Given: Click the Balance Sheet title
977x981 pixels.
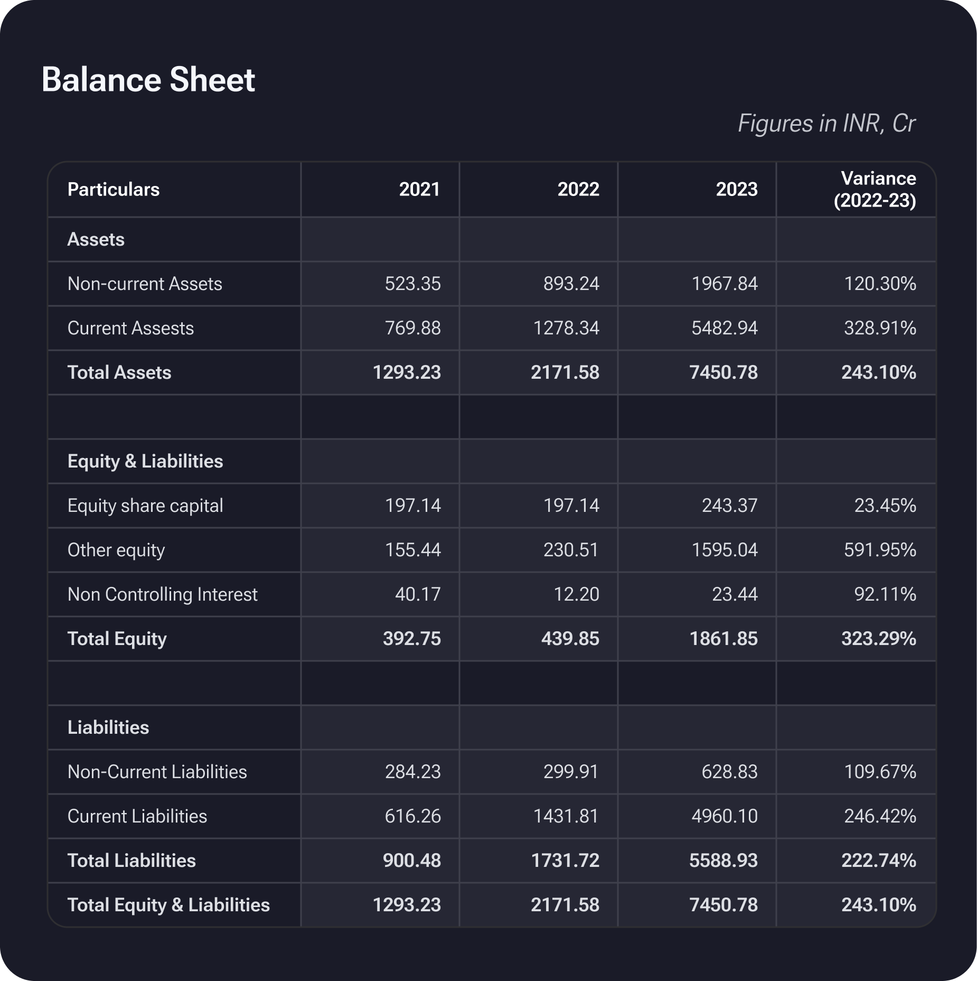Looking at the screenshot, I should (148, 80).
